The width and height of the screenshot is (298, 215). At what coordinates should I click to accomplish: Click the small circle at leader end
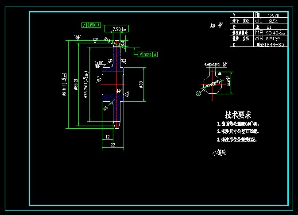pos(199,93)
